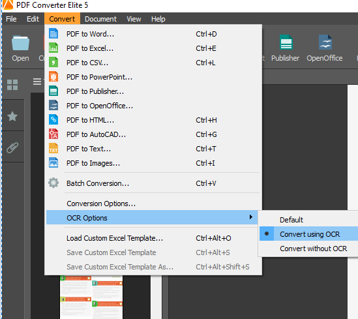Choose PDF to CSV… menu entry
Image resolution: width=358 pixels, height=319 pixels.
(x=153, y=63)
